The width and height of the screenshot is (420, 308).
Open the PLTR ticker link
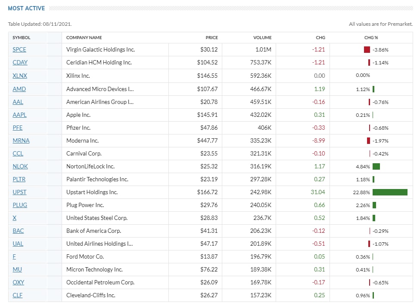pos(19,179)
